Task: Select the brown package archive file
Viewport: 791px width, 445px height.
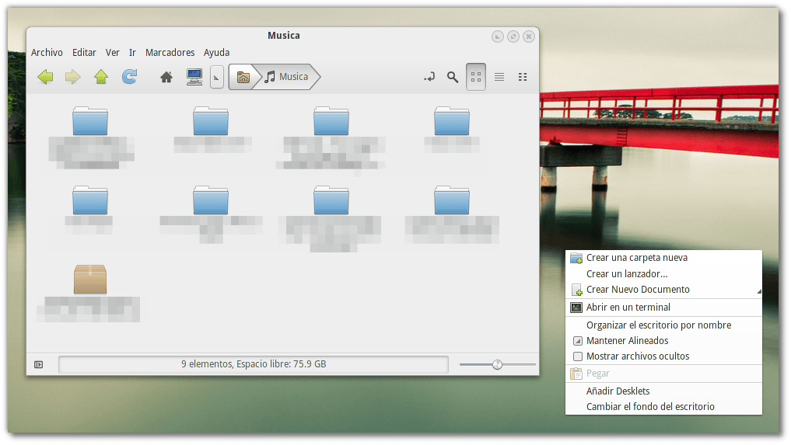Action: (90, 280)
